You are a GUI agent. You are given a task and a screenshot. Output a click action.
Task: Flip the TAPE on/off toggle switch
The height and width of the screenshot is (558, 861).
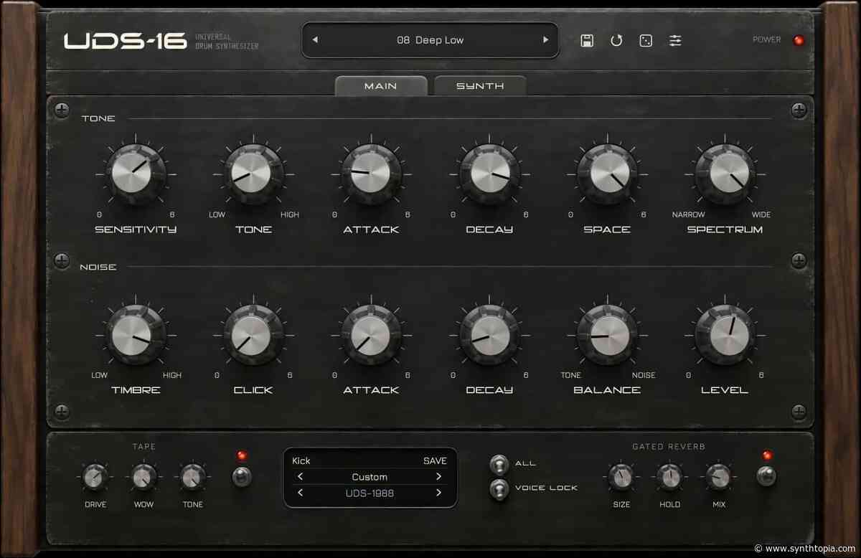pos(242,476)
